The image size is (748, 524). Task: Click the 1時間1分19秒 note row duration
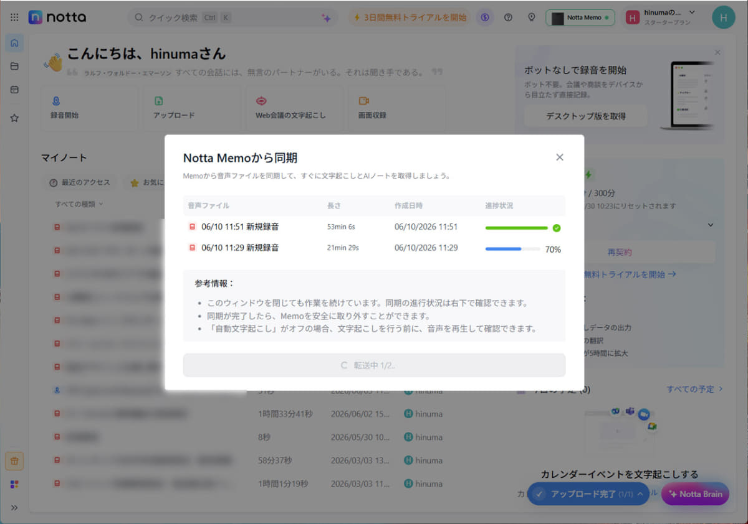tap(283, 484)
